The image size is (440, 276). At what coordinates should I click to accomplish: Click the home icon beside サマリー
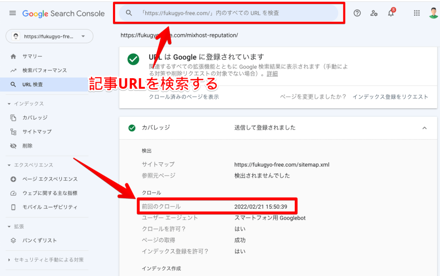[13, 57]
